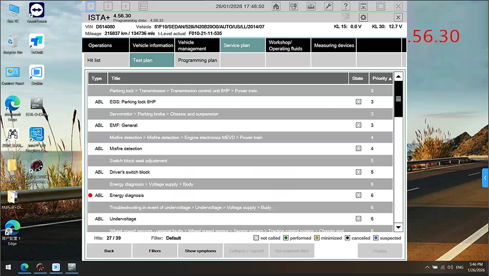
Task: Select the Undervoltage ABL row
Action: point(220,219)
